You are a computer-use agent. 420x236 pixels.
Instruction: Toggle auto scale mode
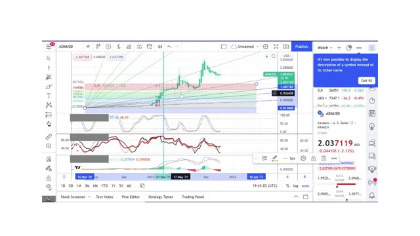coord(305,186)
